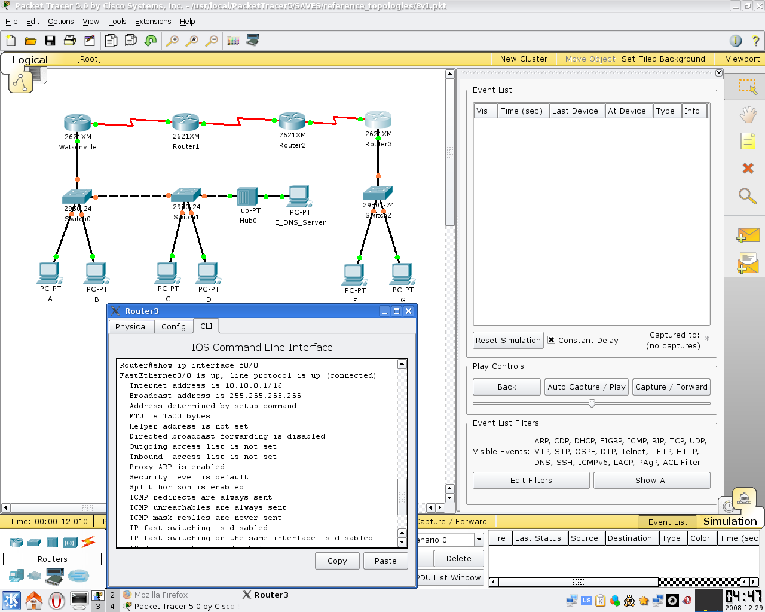Click the info icon at toolbar right
765x612 pixels.
(x=736, y=41)
